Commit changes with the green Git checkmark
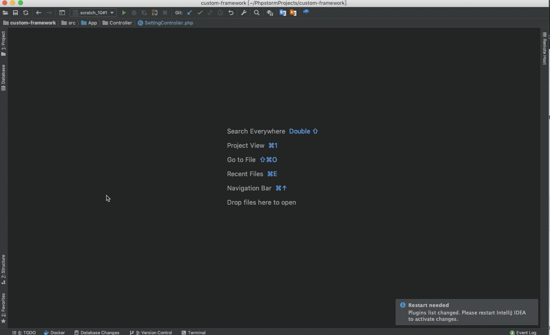 [200, 13]
